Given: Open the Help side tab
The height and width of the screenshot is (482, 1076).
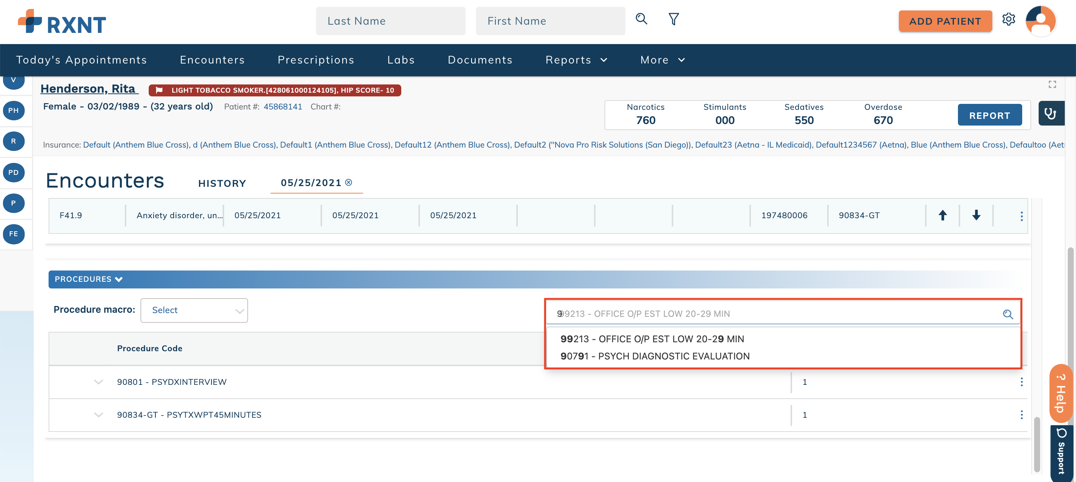Looking at the screenshot, I should point(1061,394).
